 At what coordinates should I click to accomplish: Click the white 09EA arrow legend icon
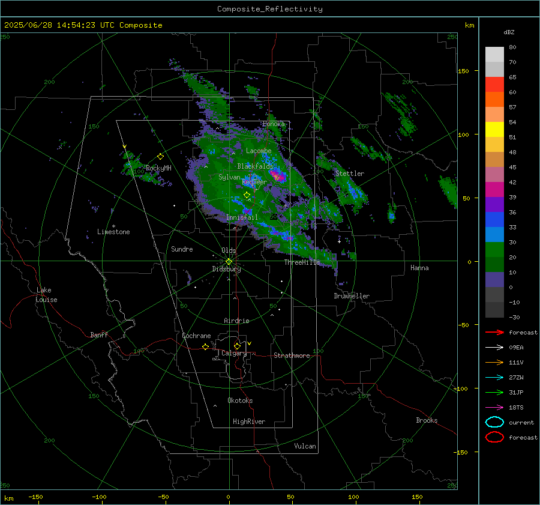494,348
